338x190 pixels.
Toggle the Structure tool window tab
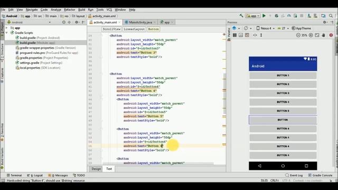[x=2, y=53]
